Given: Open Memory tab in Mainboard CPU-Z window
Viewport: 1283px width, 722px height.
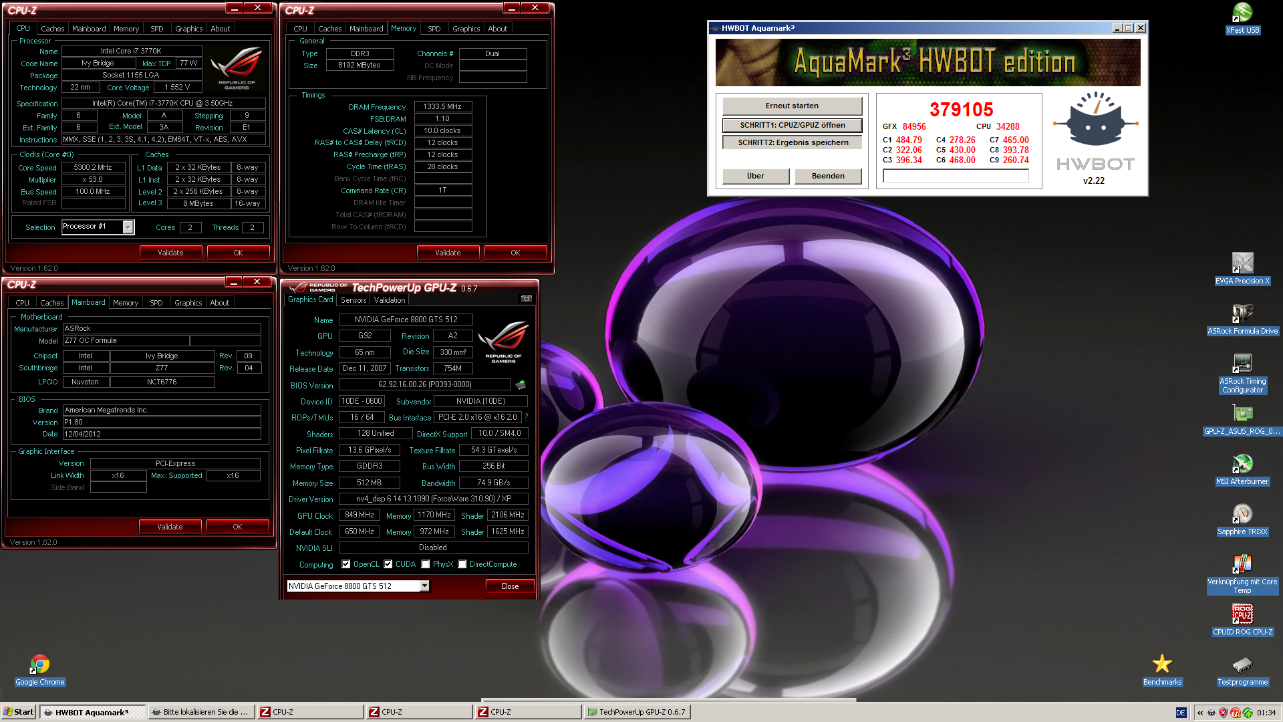Looking at the screenshot, I should pyautogui.click(x=126, y=303).
